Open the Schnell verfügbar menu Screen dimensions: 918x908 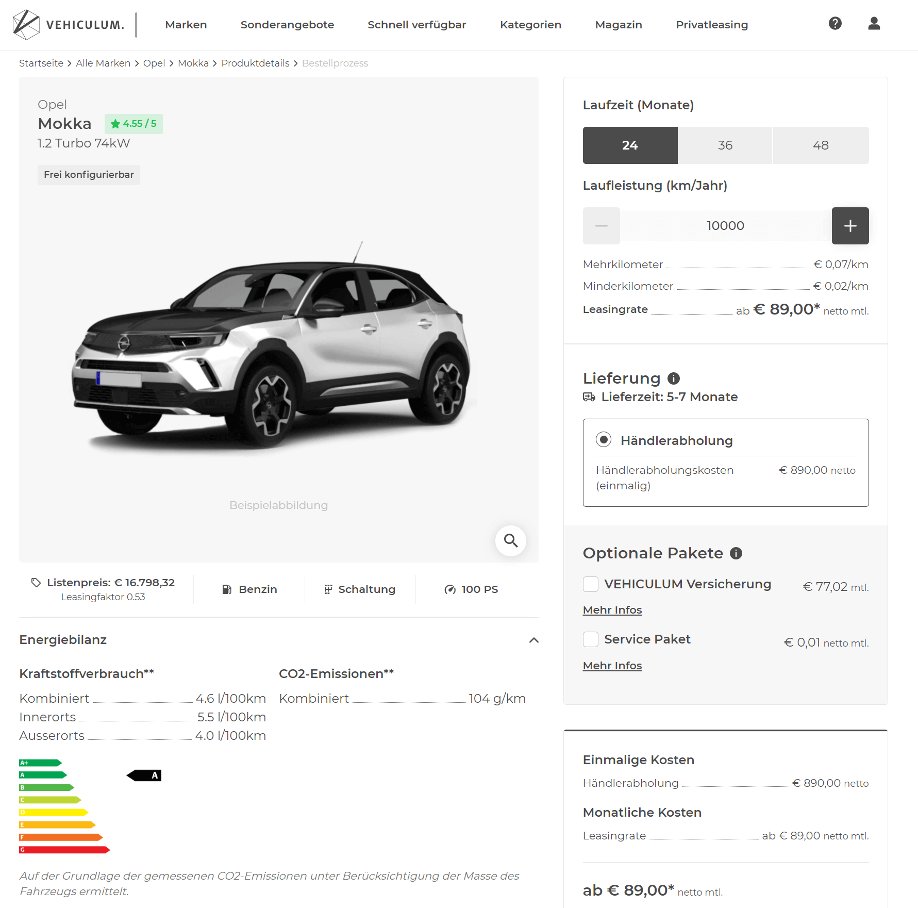417,25
